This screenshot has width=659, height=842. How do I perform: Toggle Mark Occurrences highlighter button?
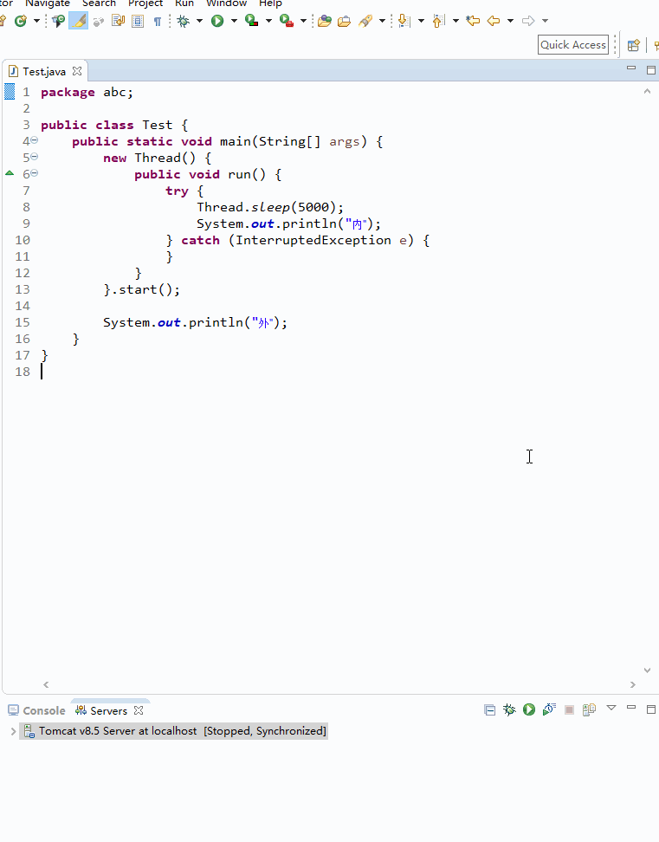pos(78,21)
